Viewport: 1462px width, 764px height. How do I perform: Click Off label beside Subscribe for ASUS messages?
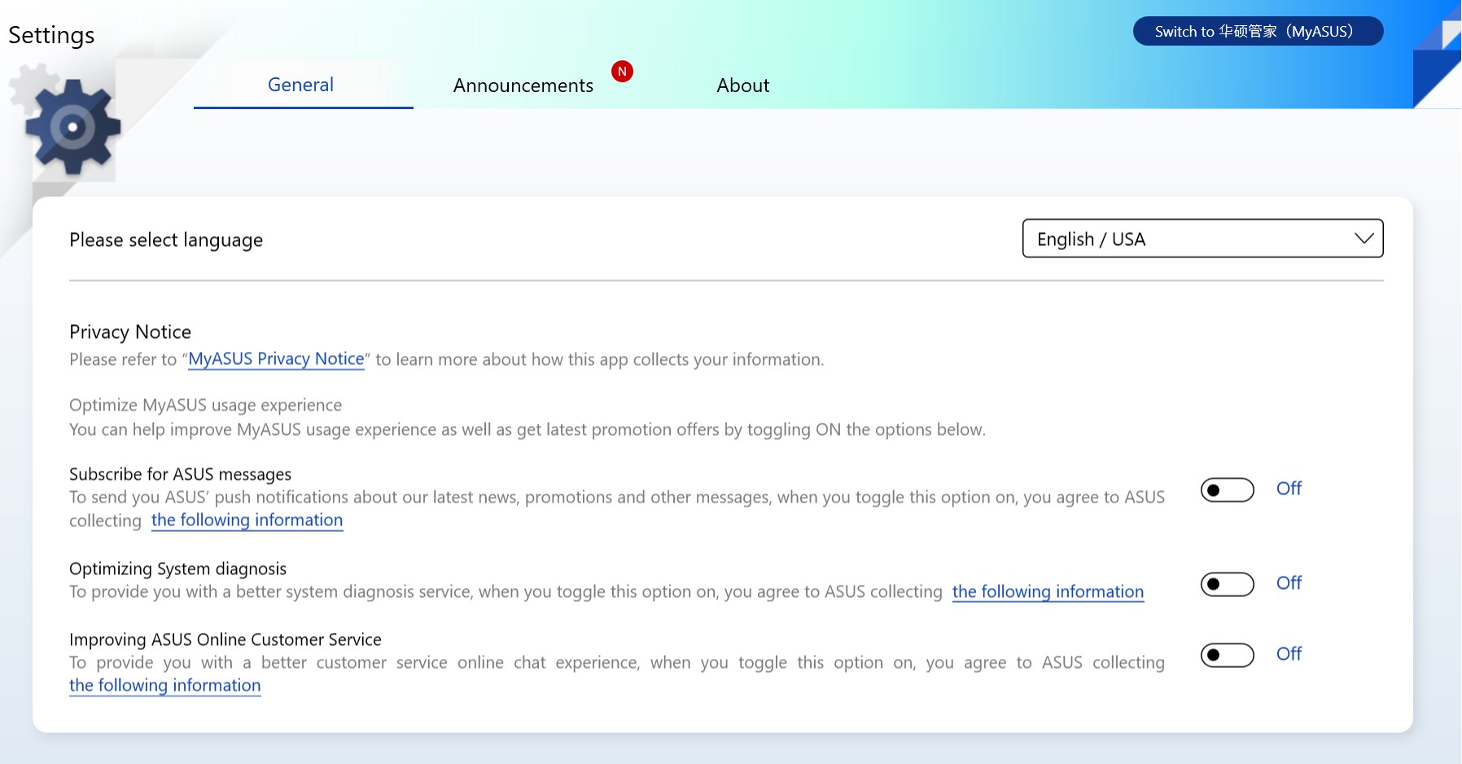click(1289, 489)
